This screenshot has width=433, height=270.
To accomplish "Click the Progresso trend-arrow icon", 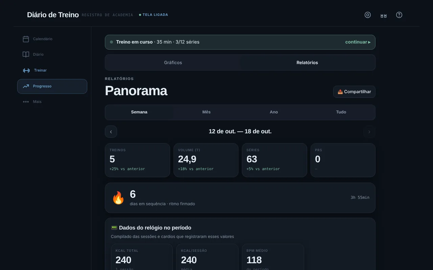I will point(26,86).
